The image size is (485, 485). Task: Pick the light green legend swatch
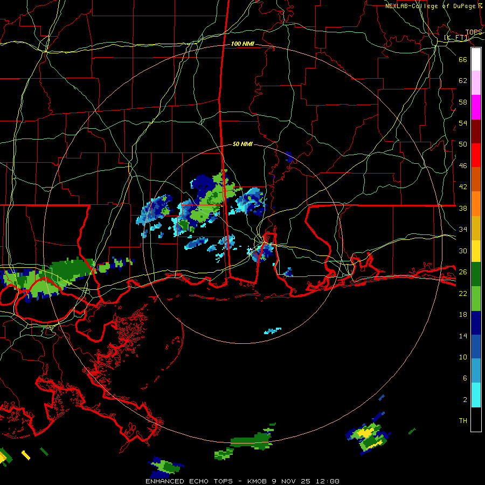(476, 299)
